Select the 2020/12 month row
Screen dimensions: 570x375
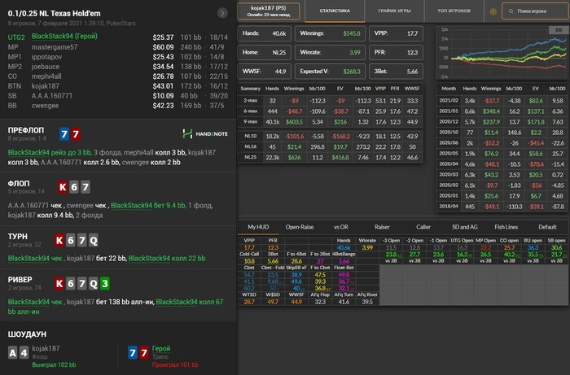pos(502,122)
